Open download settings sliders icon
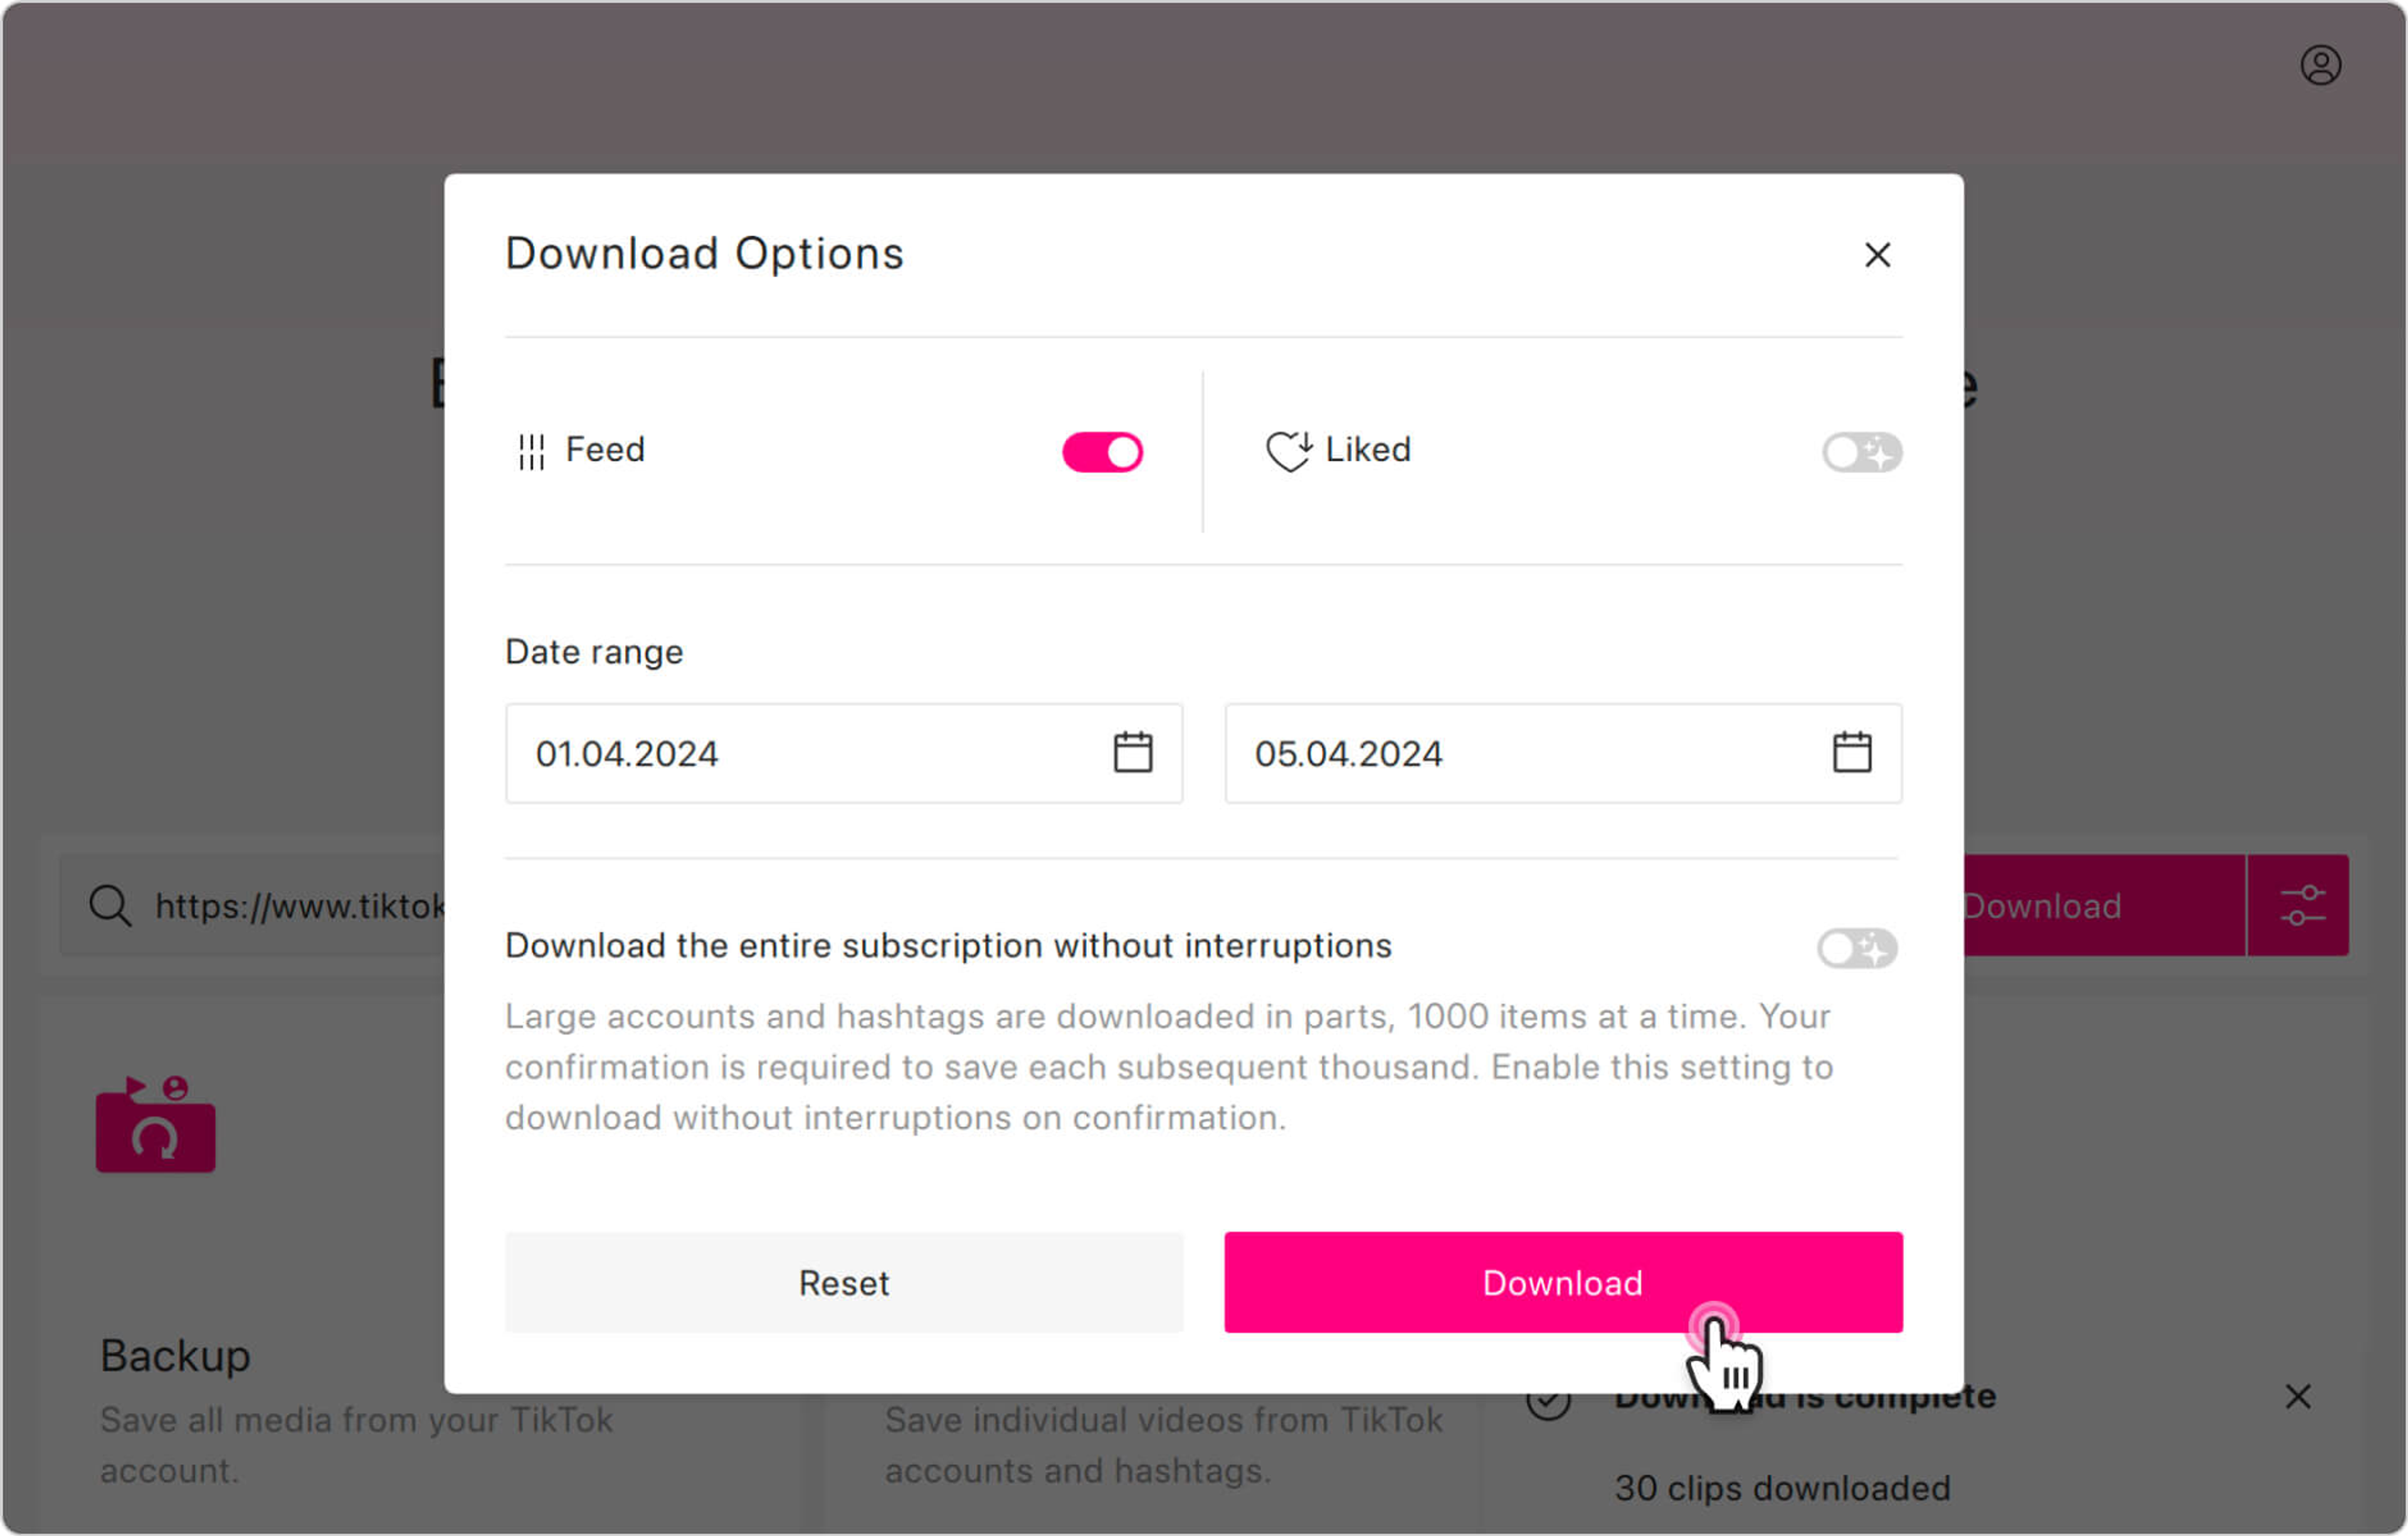This screenshot has width=2408, height=1536. pos(2301,906)
